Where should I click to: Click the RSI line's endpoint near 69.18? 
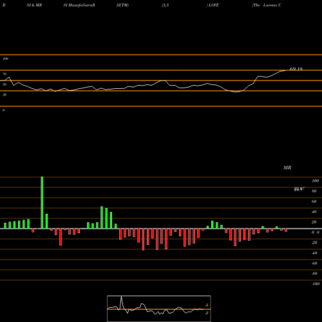285,70
